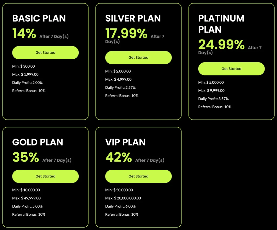Click the VIP Plan max $20,000,000.00 line
The image size is (277, 230).
(123, 198)
